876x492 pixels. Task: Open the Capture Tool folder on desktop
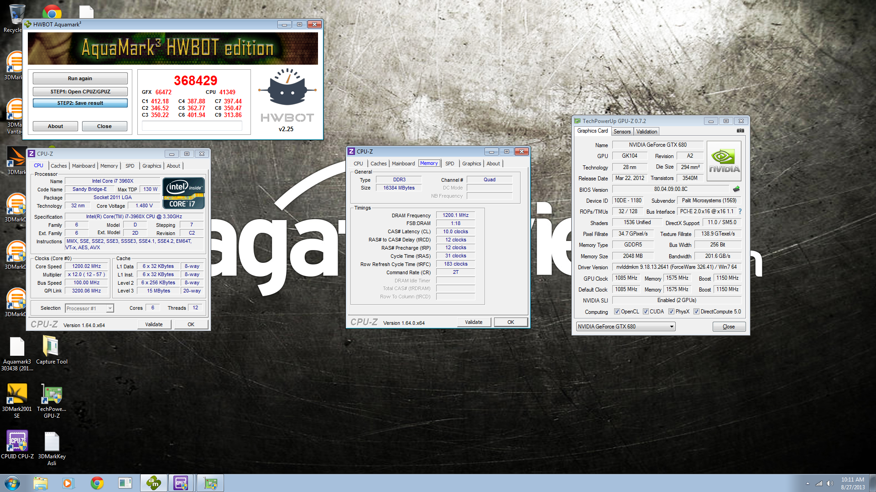click(x=52, y=350)
